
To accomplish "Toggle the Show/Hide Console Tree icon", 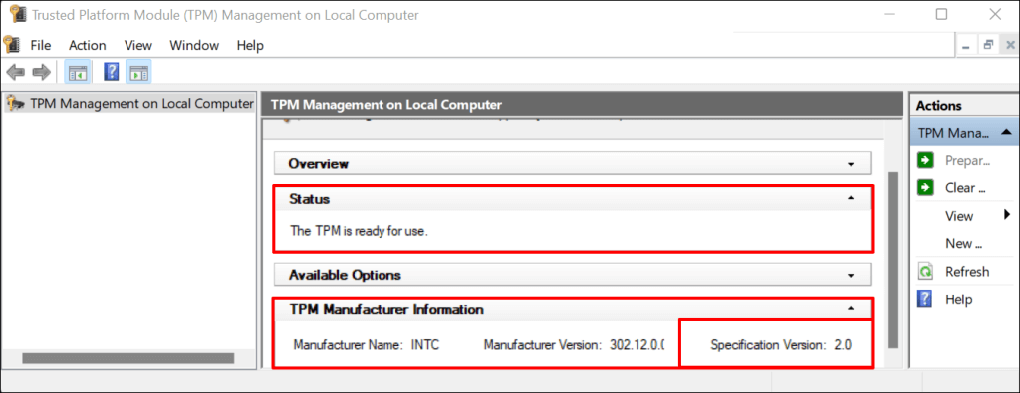I will pos(78,72).
